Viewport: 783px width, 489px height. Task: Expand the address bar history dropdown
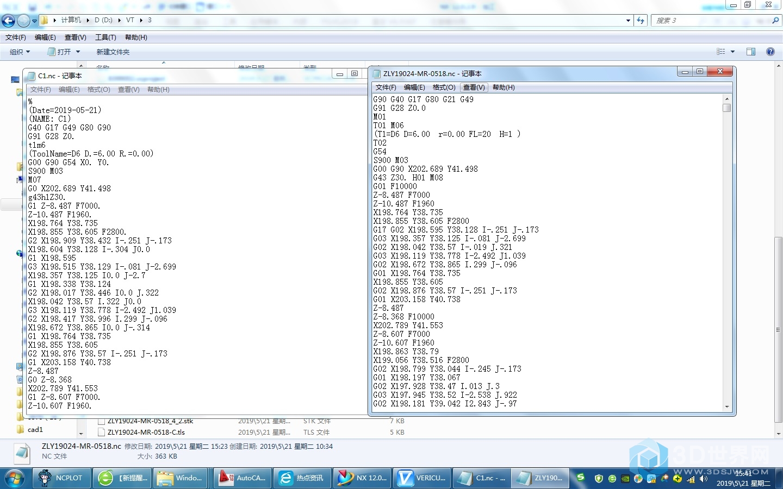click(x=628, y=20)
